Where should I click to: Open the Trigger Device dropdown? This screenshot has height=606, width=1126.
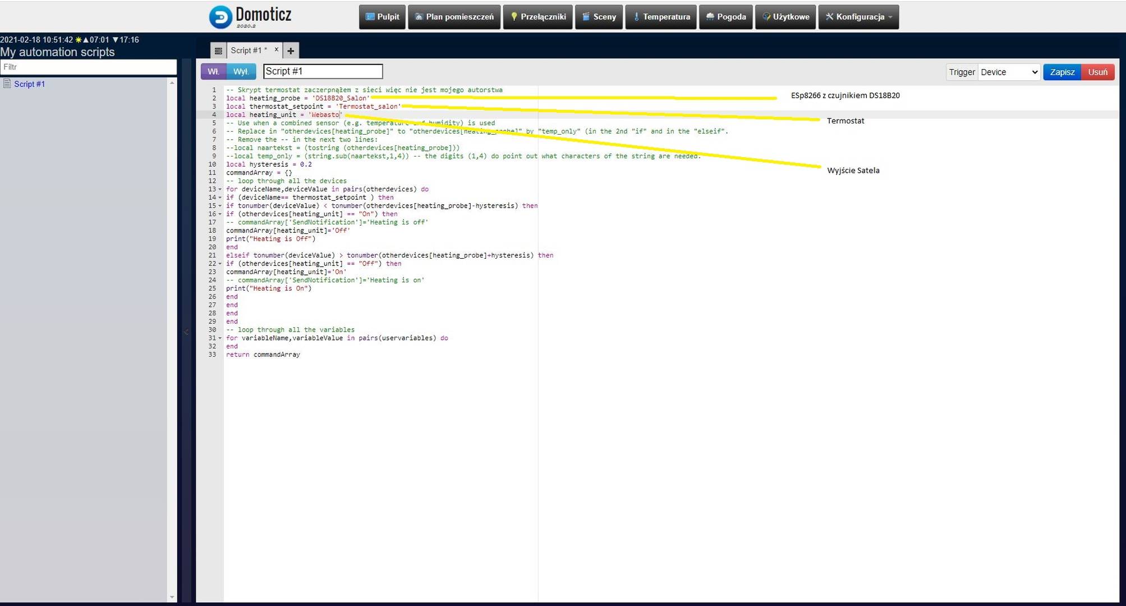1009,72
